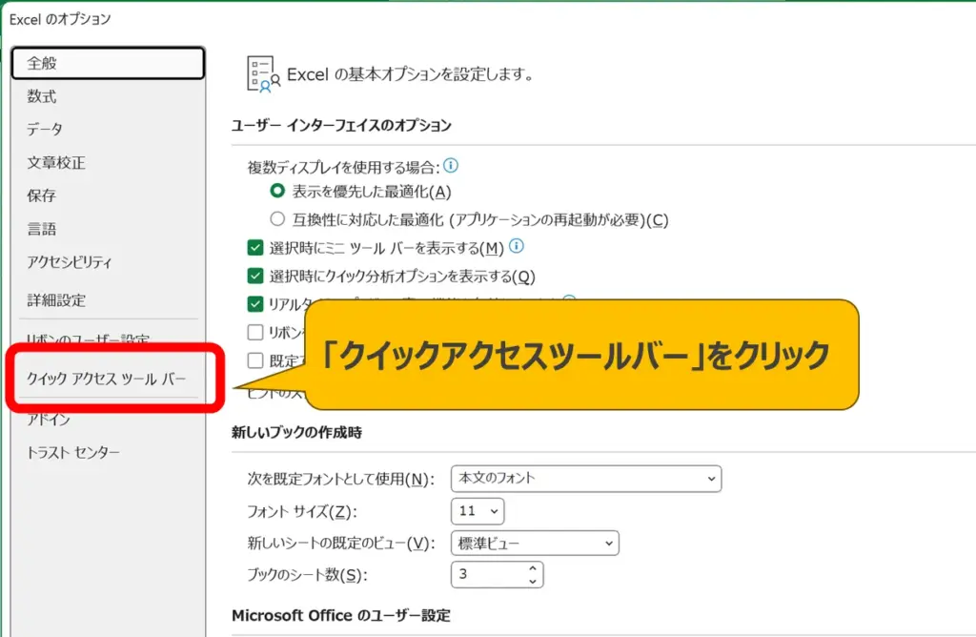
Task: Select 表示を優先した最適化 radio button
Action: (277, 192)
